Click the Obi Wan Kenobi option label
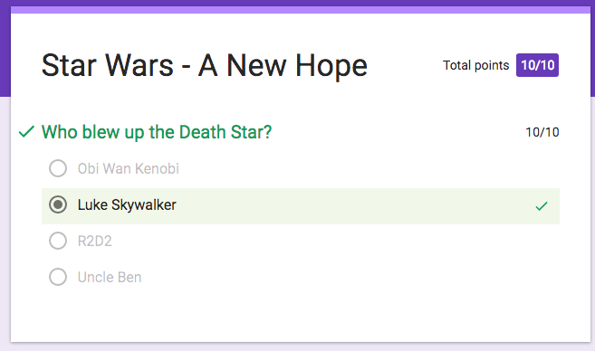Screen dimensions: 595x351 click(x=129, y=168)
